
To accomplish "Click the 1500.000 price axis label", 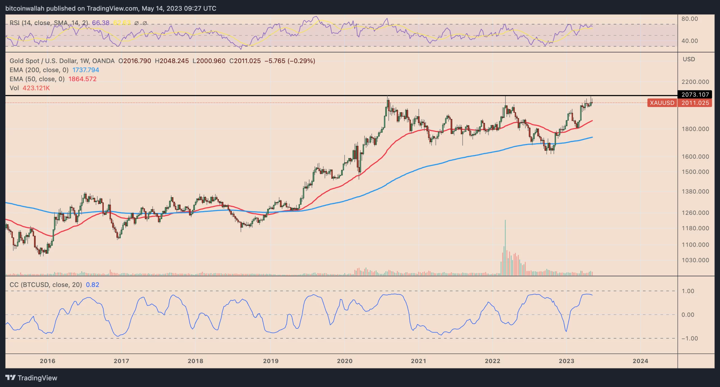I will 695,172.
